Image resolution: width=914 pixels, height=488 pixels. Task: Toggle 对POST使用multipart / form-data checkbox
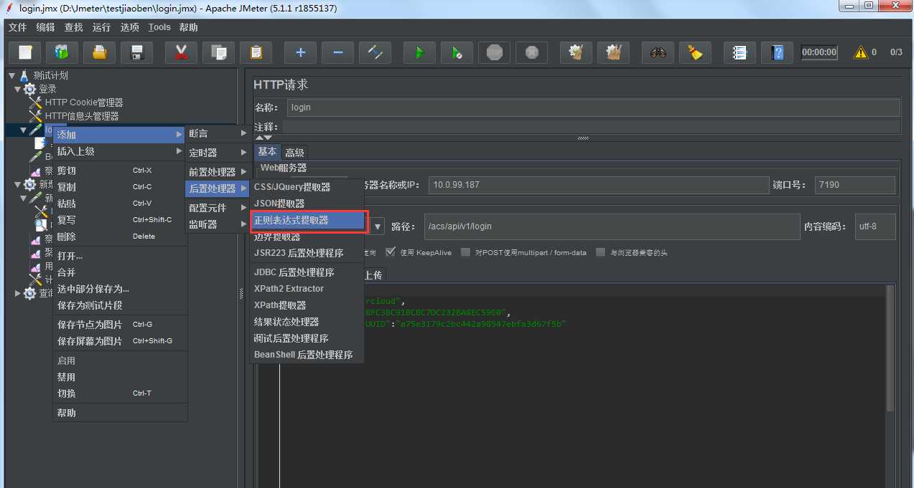465,252
